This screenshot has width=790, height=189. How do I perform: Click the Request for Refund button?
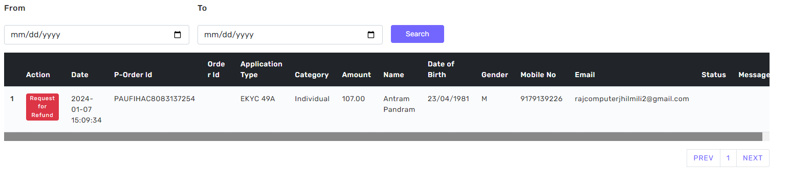42,107
